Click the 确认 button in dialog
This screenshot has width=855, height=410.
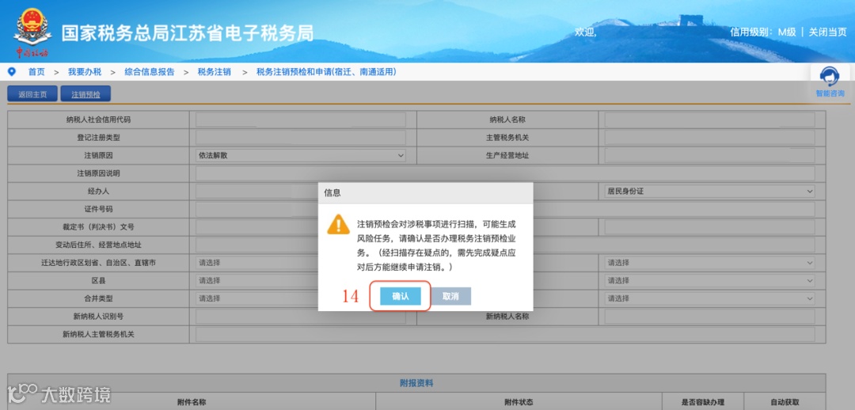(401, 296)
